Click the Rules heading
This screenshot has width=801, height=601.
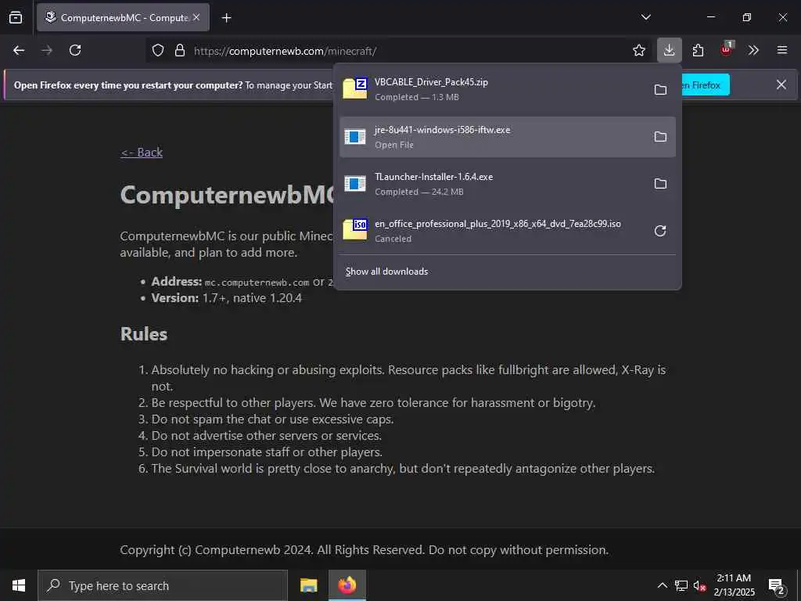[144, 333]
